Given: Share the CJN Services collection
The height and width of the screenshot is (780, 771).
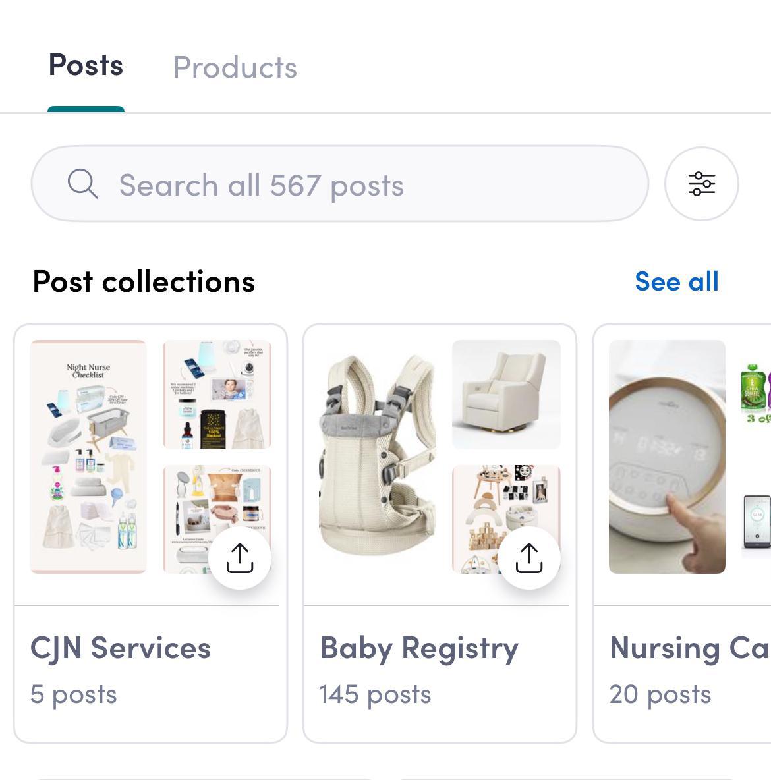Looking at the screenshot, I should (x=240, y=558).
